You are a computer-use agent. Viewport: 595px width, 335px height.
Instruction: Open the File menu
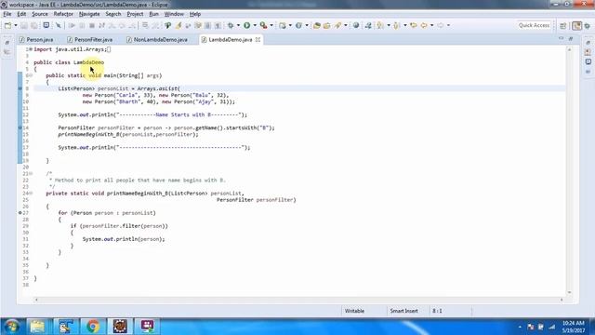coord(7,14)
